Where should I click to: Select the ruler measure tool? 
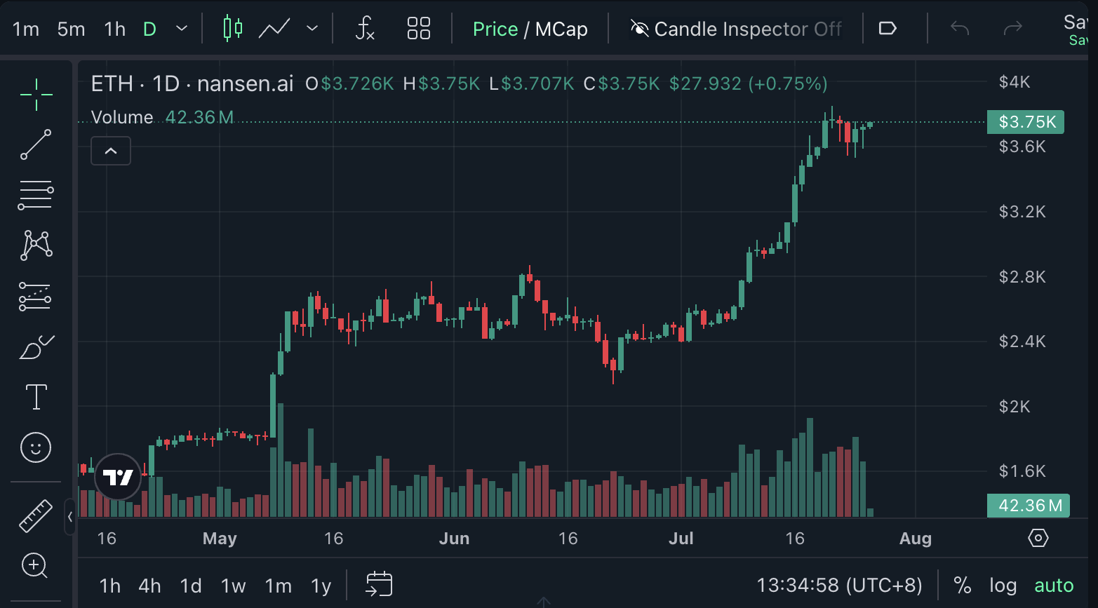click(x=36, y=515)
